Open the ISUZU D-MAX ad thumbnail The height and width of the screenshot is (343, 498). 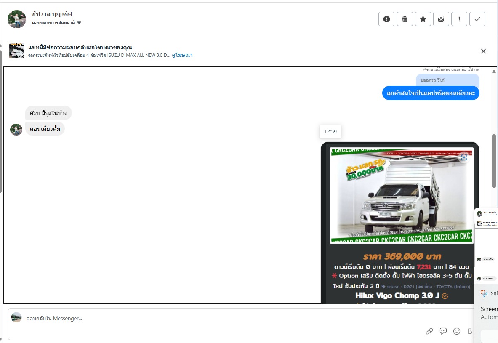pos(17,51)
